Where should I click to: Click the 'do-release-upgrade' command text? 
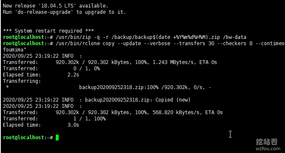[44, 12]
